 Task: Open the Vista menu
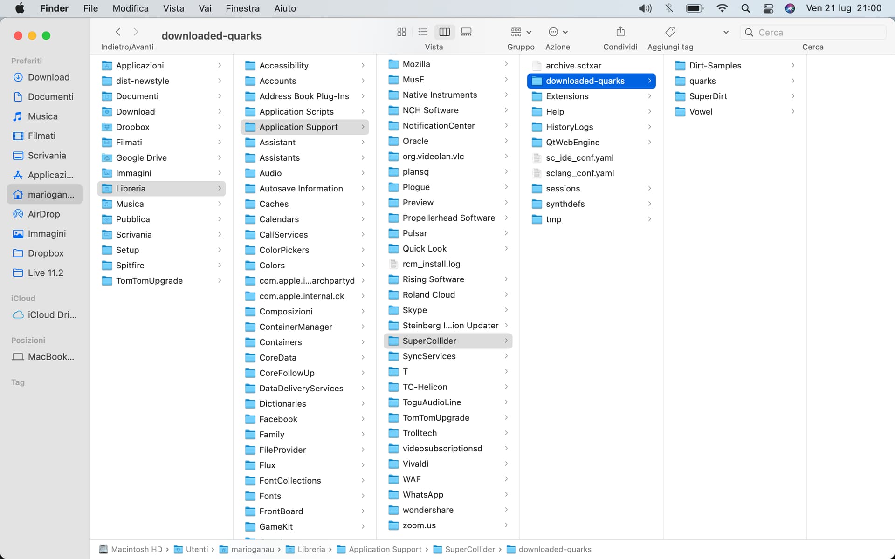(173, 8)
